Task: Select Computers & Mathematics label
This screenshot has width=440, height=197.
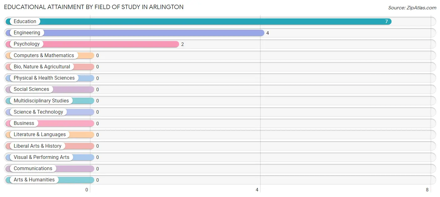Action: [44, 55]
